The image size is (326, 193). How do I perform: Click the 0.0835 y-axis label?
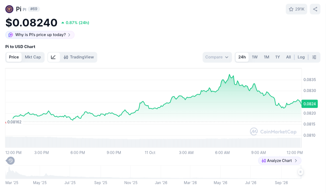click(x=310, y=80)
